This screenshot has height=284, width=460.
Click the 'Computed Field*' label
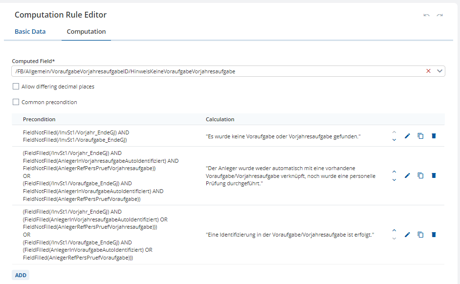coord(33,61)
